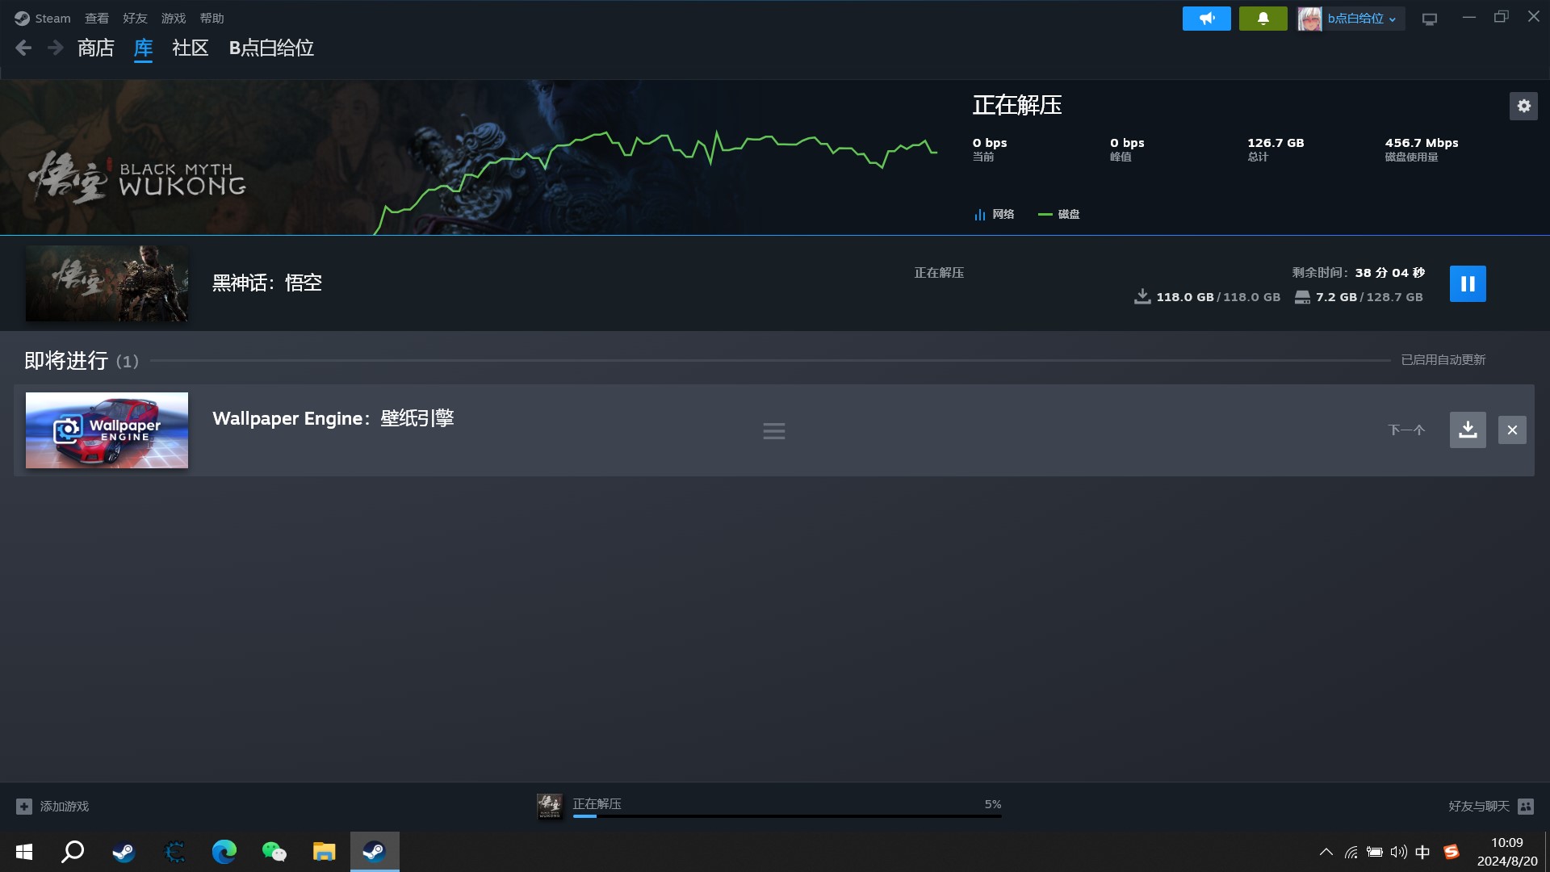Click 添加游戏 at the bottom

[x=65, y=807]
